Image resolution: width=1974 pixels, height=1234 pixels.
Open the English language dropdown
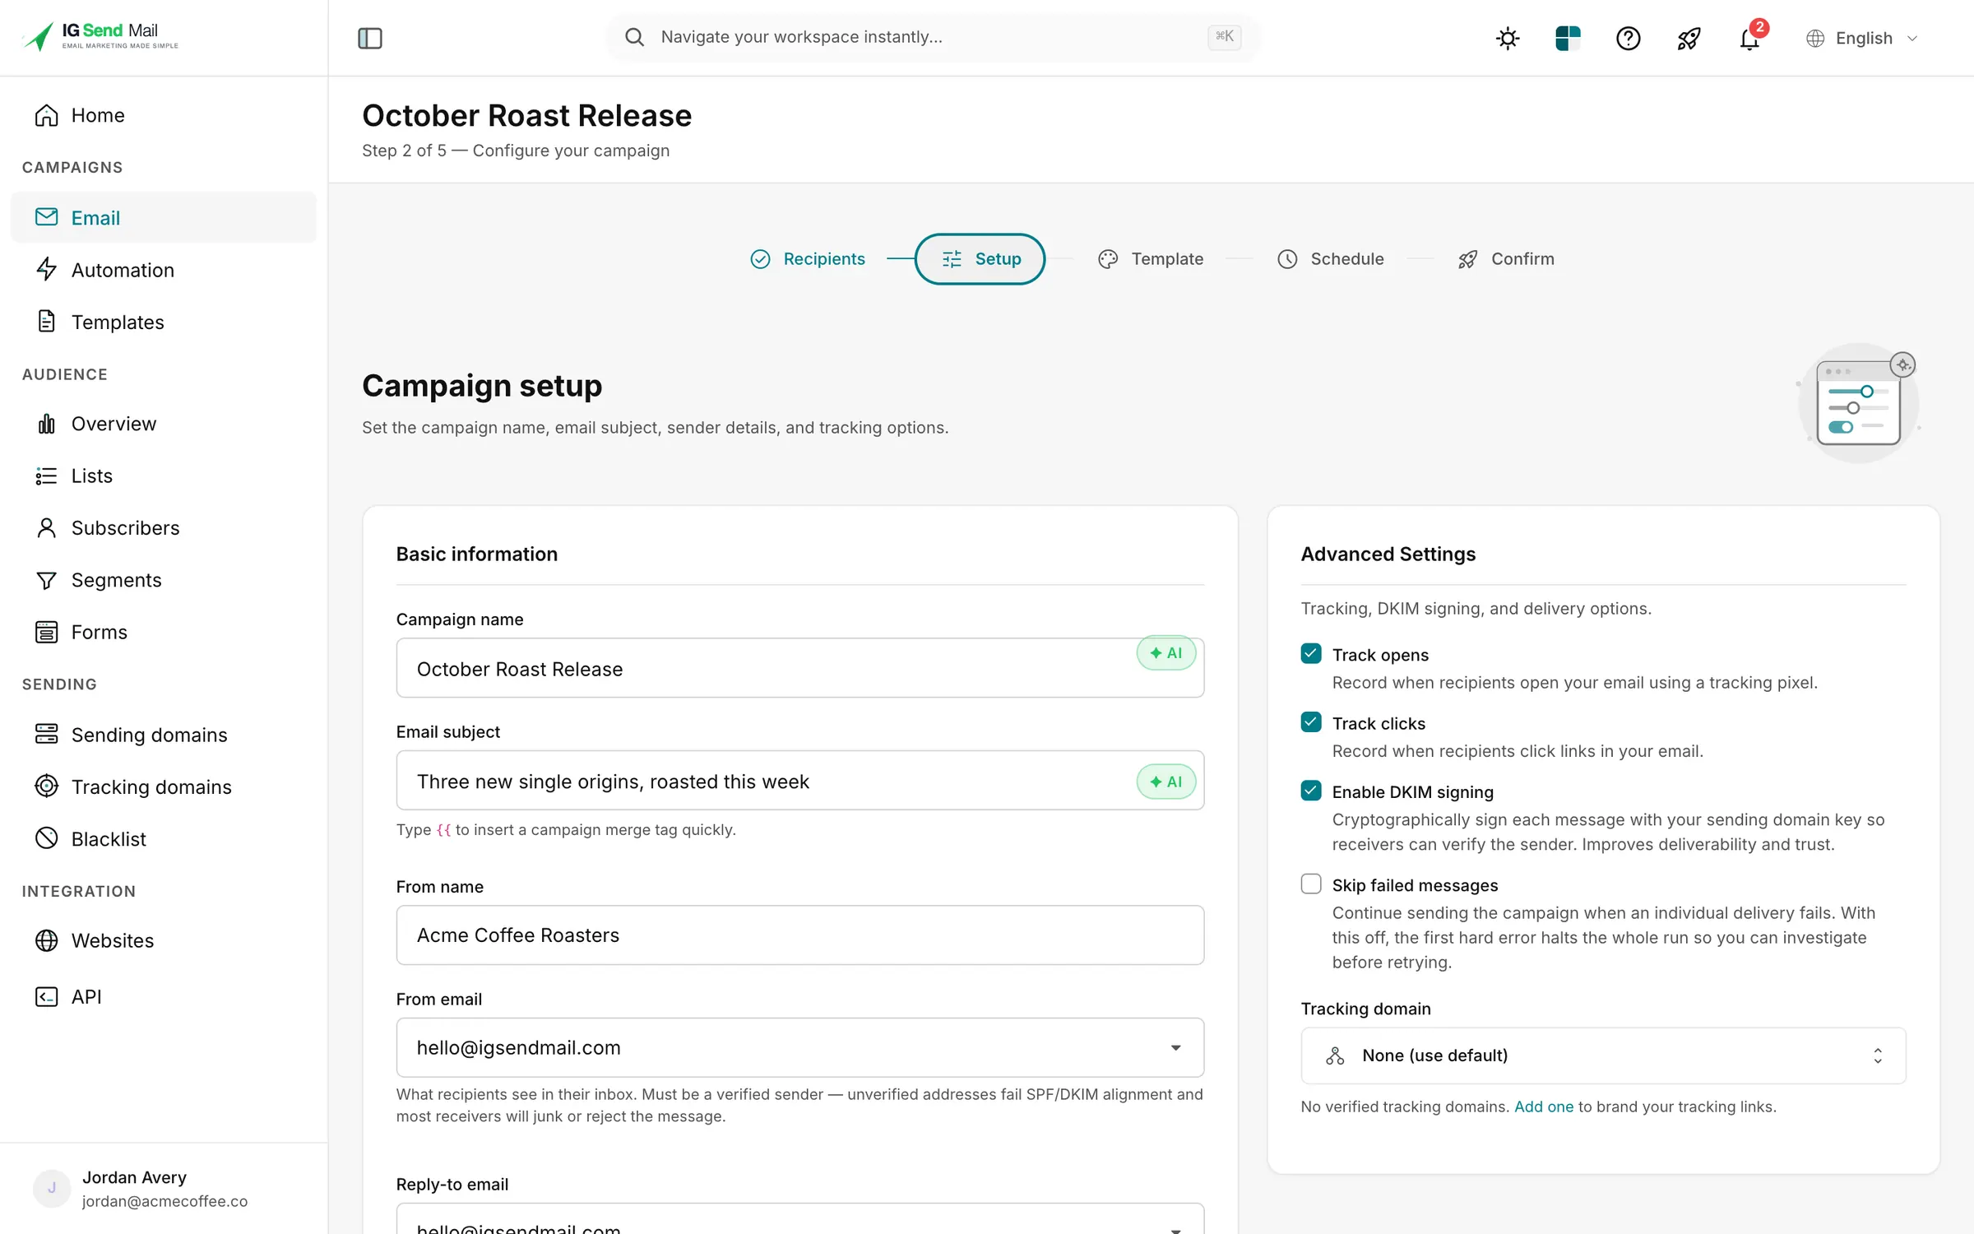point(1862,38)
